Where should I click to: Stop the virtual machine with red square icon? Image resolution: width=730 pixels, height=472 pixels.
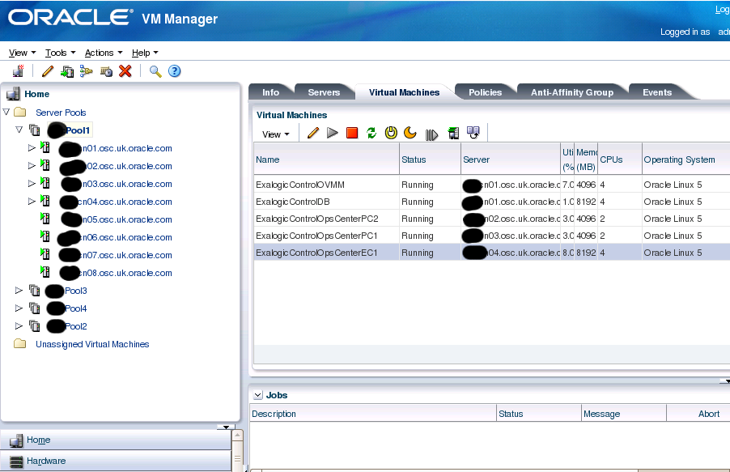point(352,132)
